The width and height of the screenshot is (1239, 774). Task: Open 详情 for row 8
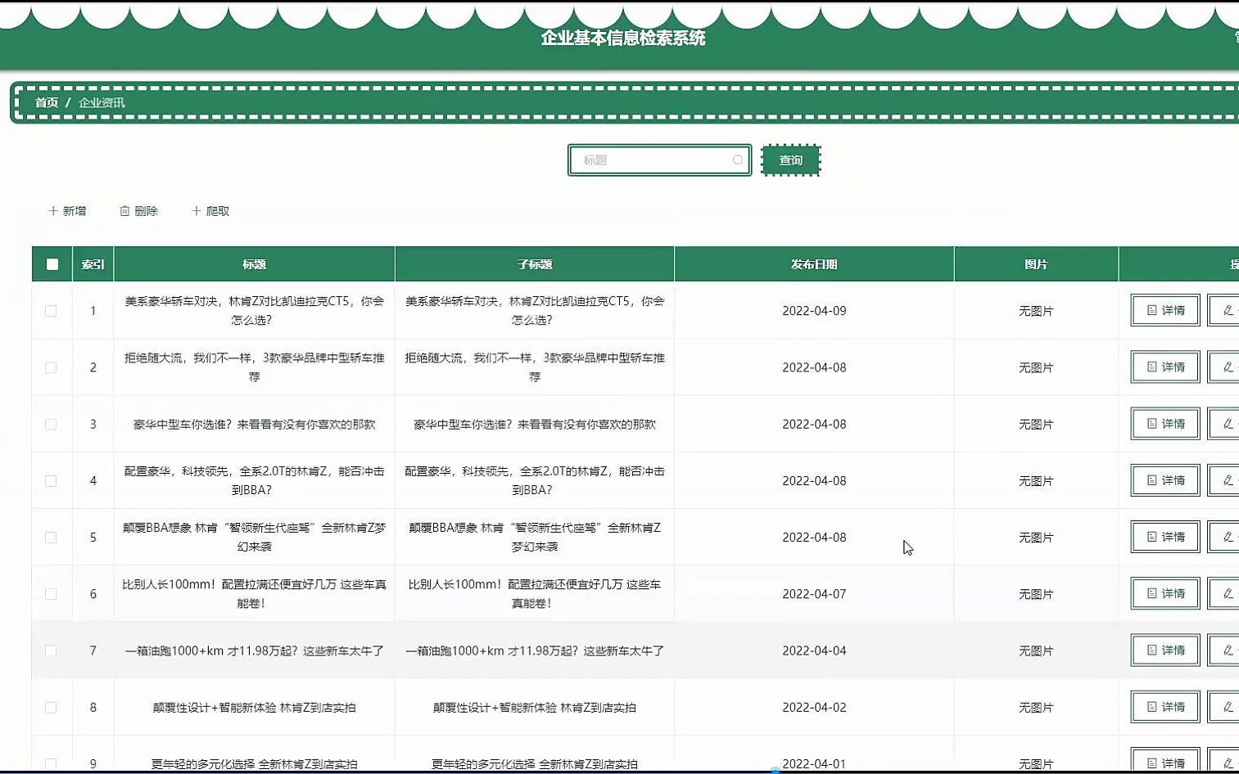1165,706
